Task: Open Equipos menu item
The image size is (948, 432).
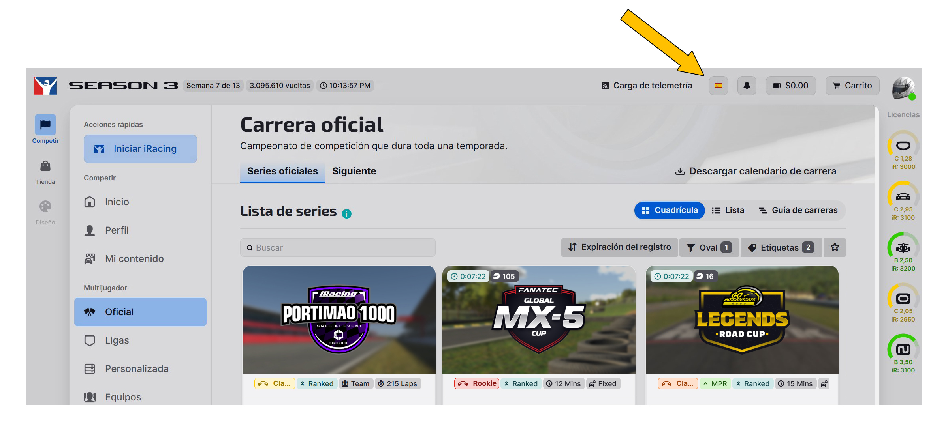Action: pyautogui.click(x=140, y=396)
